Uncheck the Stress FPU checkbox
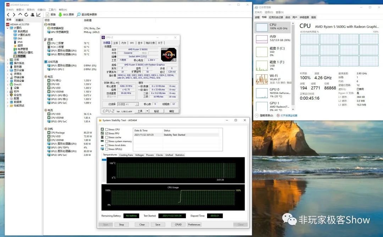Viewport: 383px width, 237px height. [x=107, y=134]
